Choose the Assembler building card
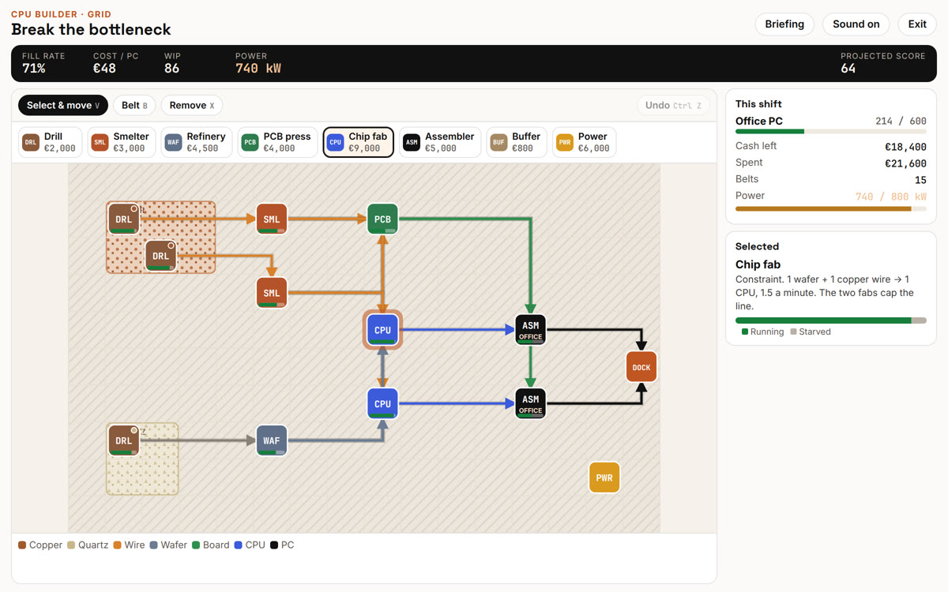Viewport: 948px width, 592px height. (440, 142)
